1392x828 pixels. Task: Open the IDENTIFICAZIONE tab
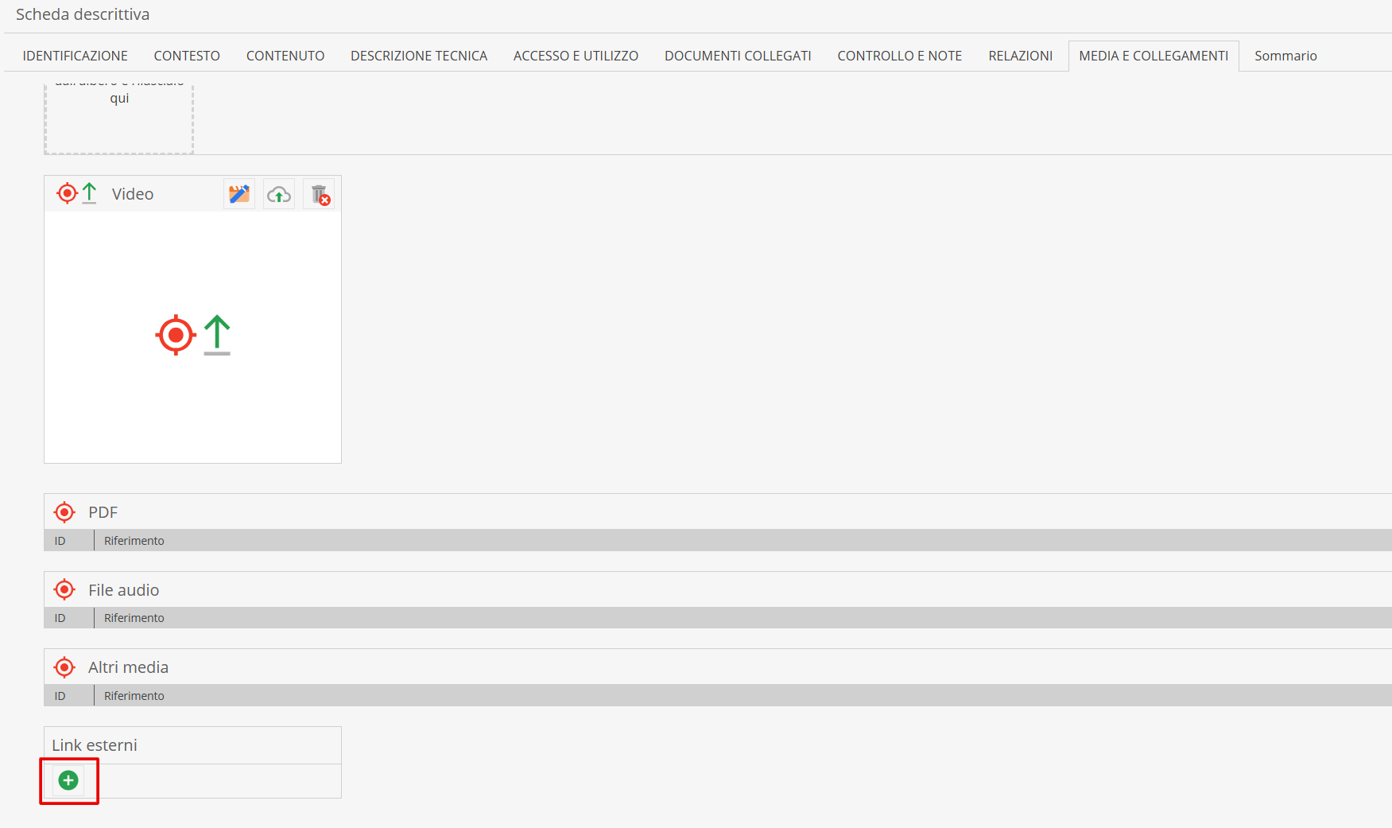click(x=76, y=56)
